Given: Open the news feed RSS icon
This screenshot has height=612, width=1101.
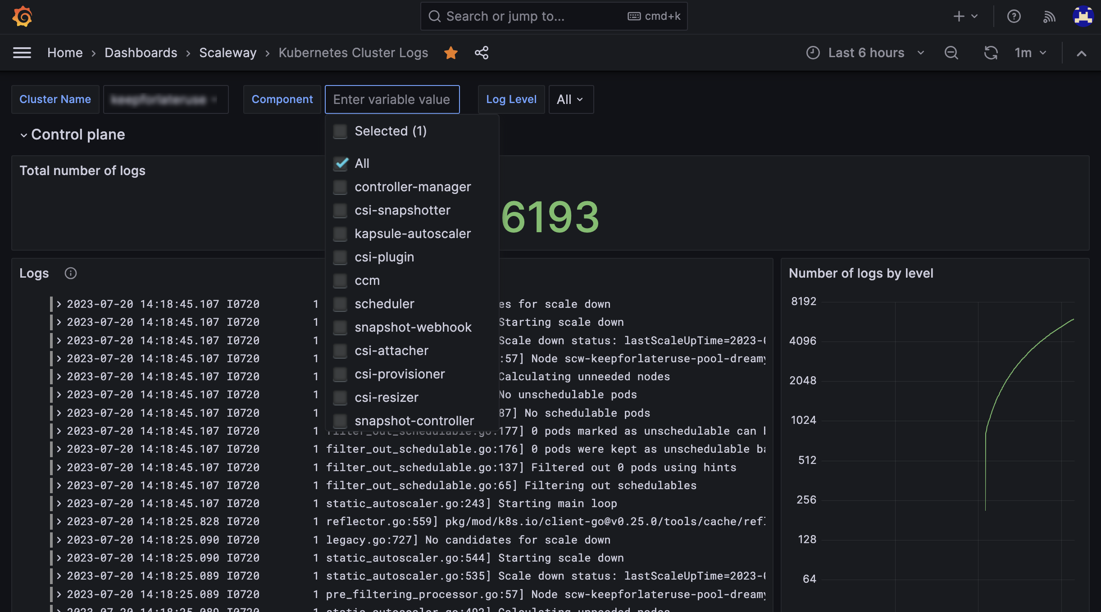Looking at the screenshot, I should (x=1049, y=17).
